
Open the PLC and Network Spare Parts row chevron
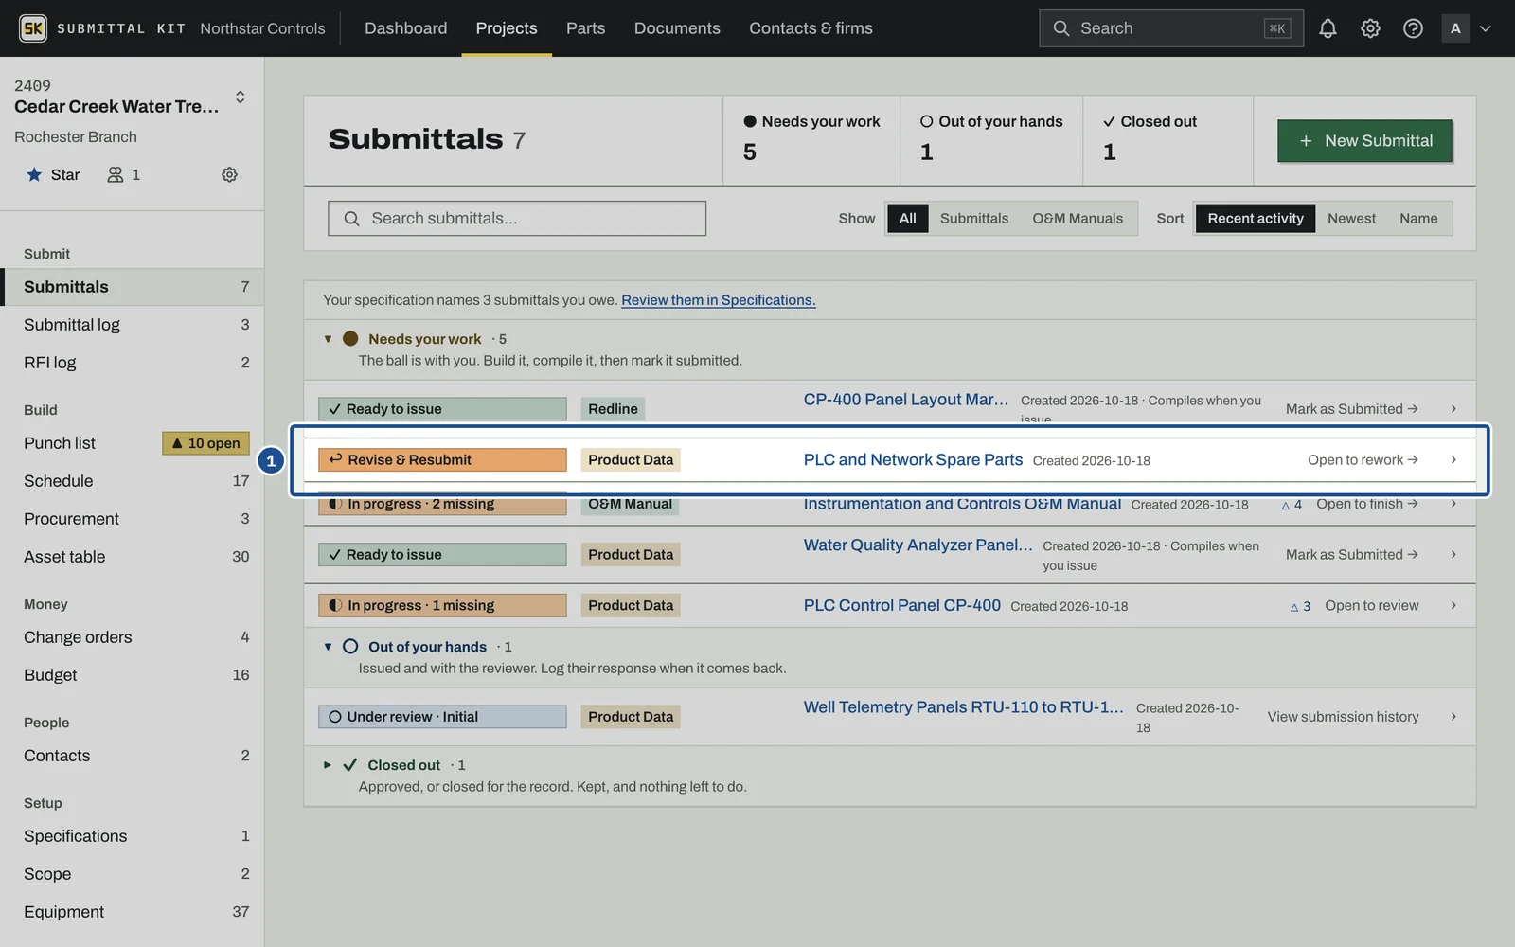point(1453,460)
